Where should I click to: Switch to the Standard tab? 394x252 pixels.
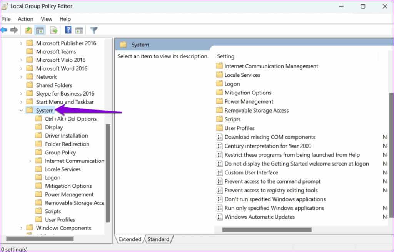(x=158, y=239)
